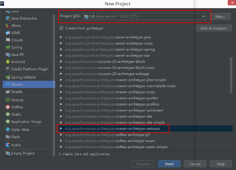
Task: Select maven-archetype-portlet row
Action: [145, 98]
